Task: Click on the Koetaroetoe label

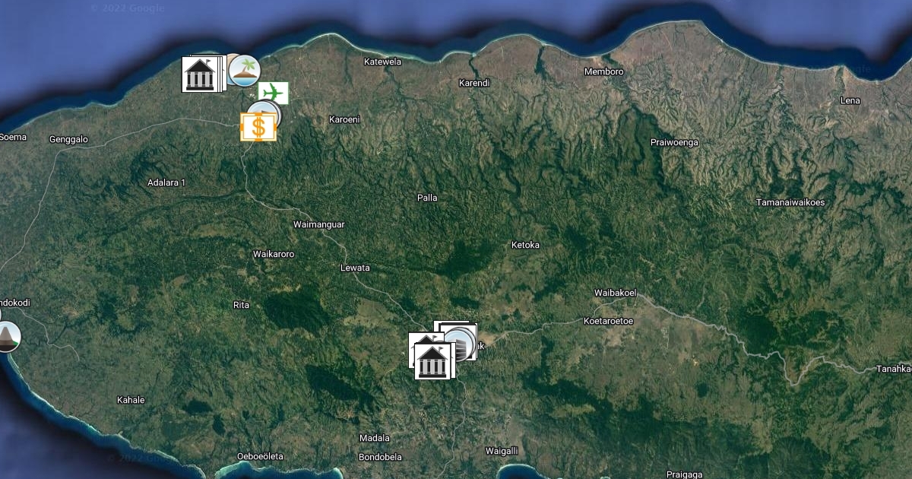Action: (608, 321)
